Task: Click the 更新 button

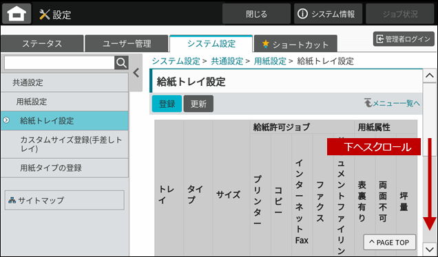Action: pos(198,104)
